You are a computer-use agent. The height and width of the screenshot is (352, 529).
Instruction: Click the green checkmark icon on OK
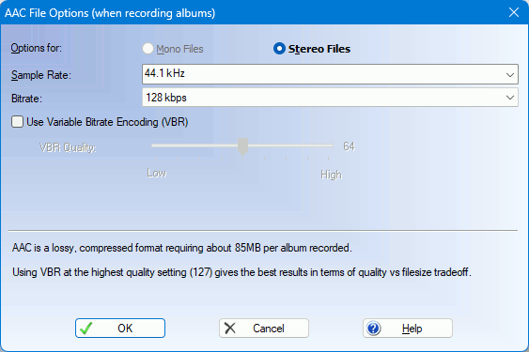[86, 328]
